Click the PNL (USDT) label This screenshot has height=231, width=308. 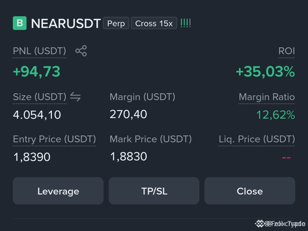[39, 51]
